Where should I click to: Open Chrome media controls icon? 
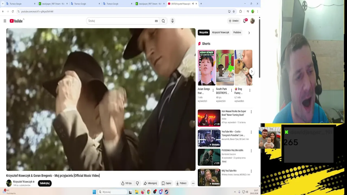coord(248,11)
